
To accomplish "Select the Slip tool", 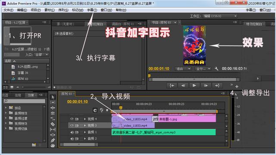I will tap(53, 130).
